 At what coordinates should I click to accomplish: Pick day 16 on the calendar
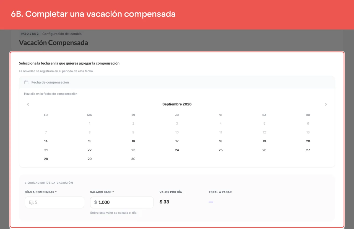(x=133, y=141)
